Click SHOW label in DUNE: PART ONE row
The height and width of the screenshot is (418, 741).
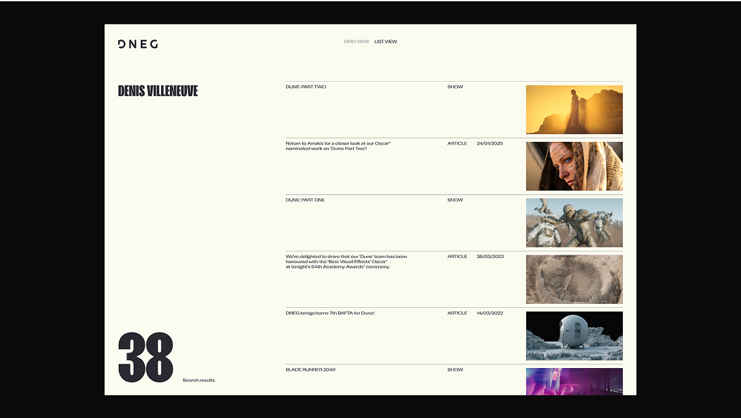click(455, 200)
